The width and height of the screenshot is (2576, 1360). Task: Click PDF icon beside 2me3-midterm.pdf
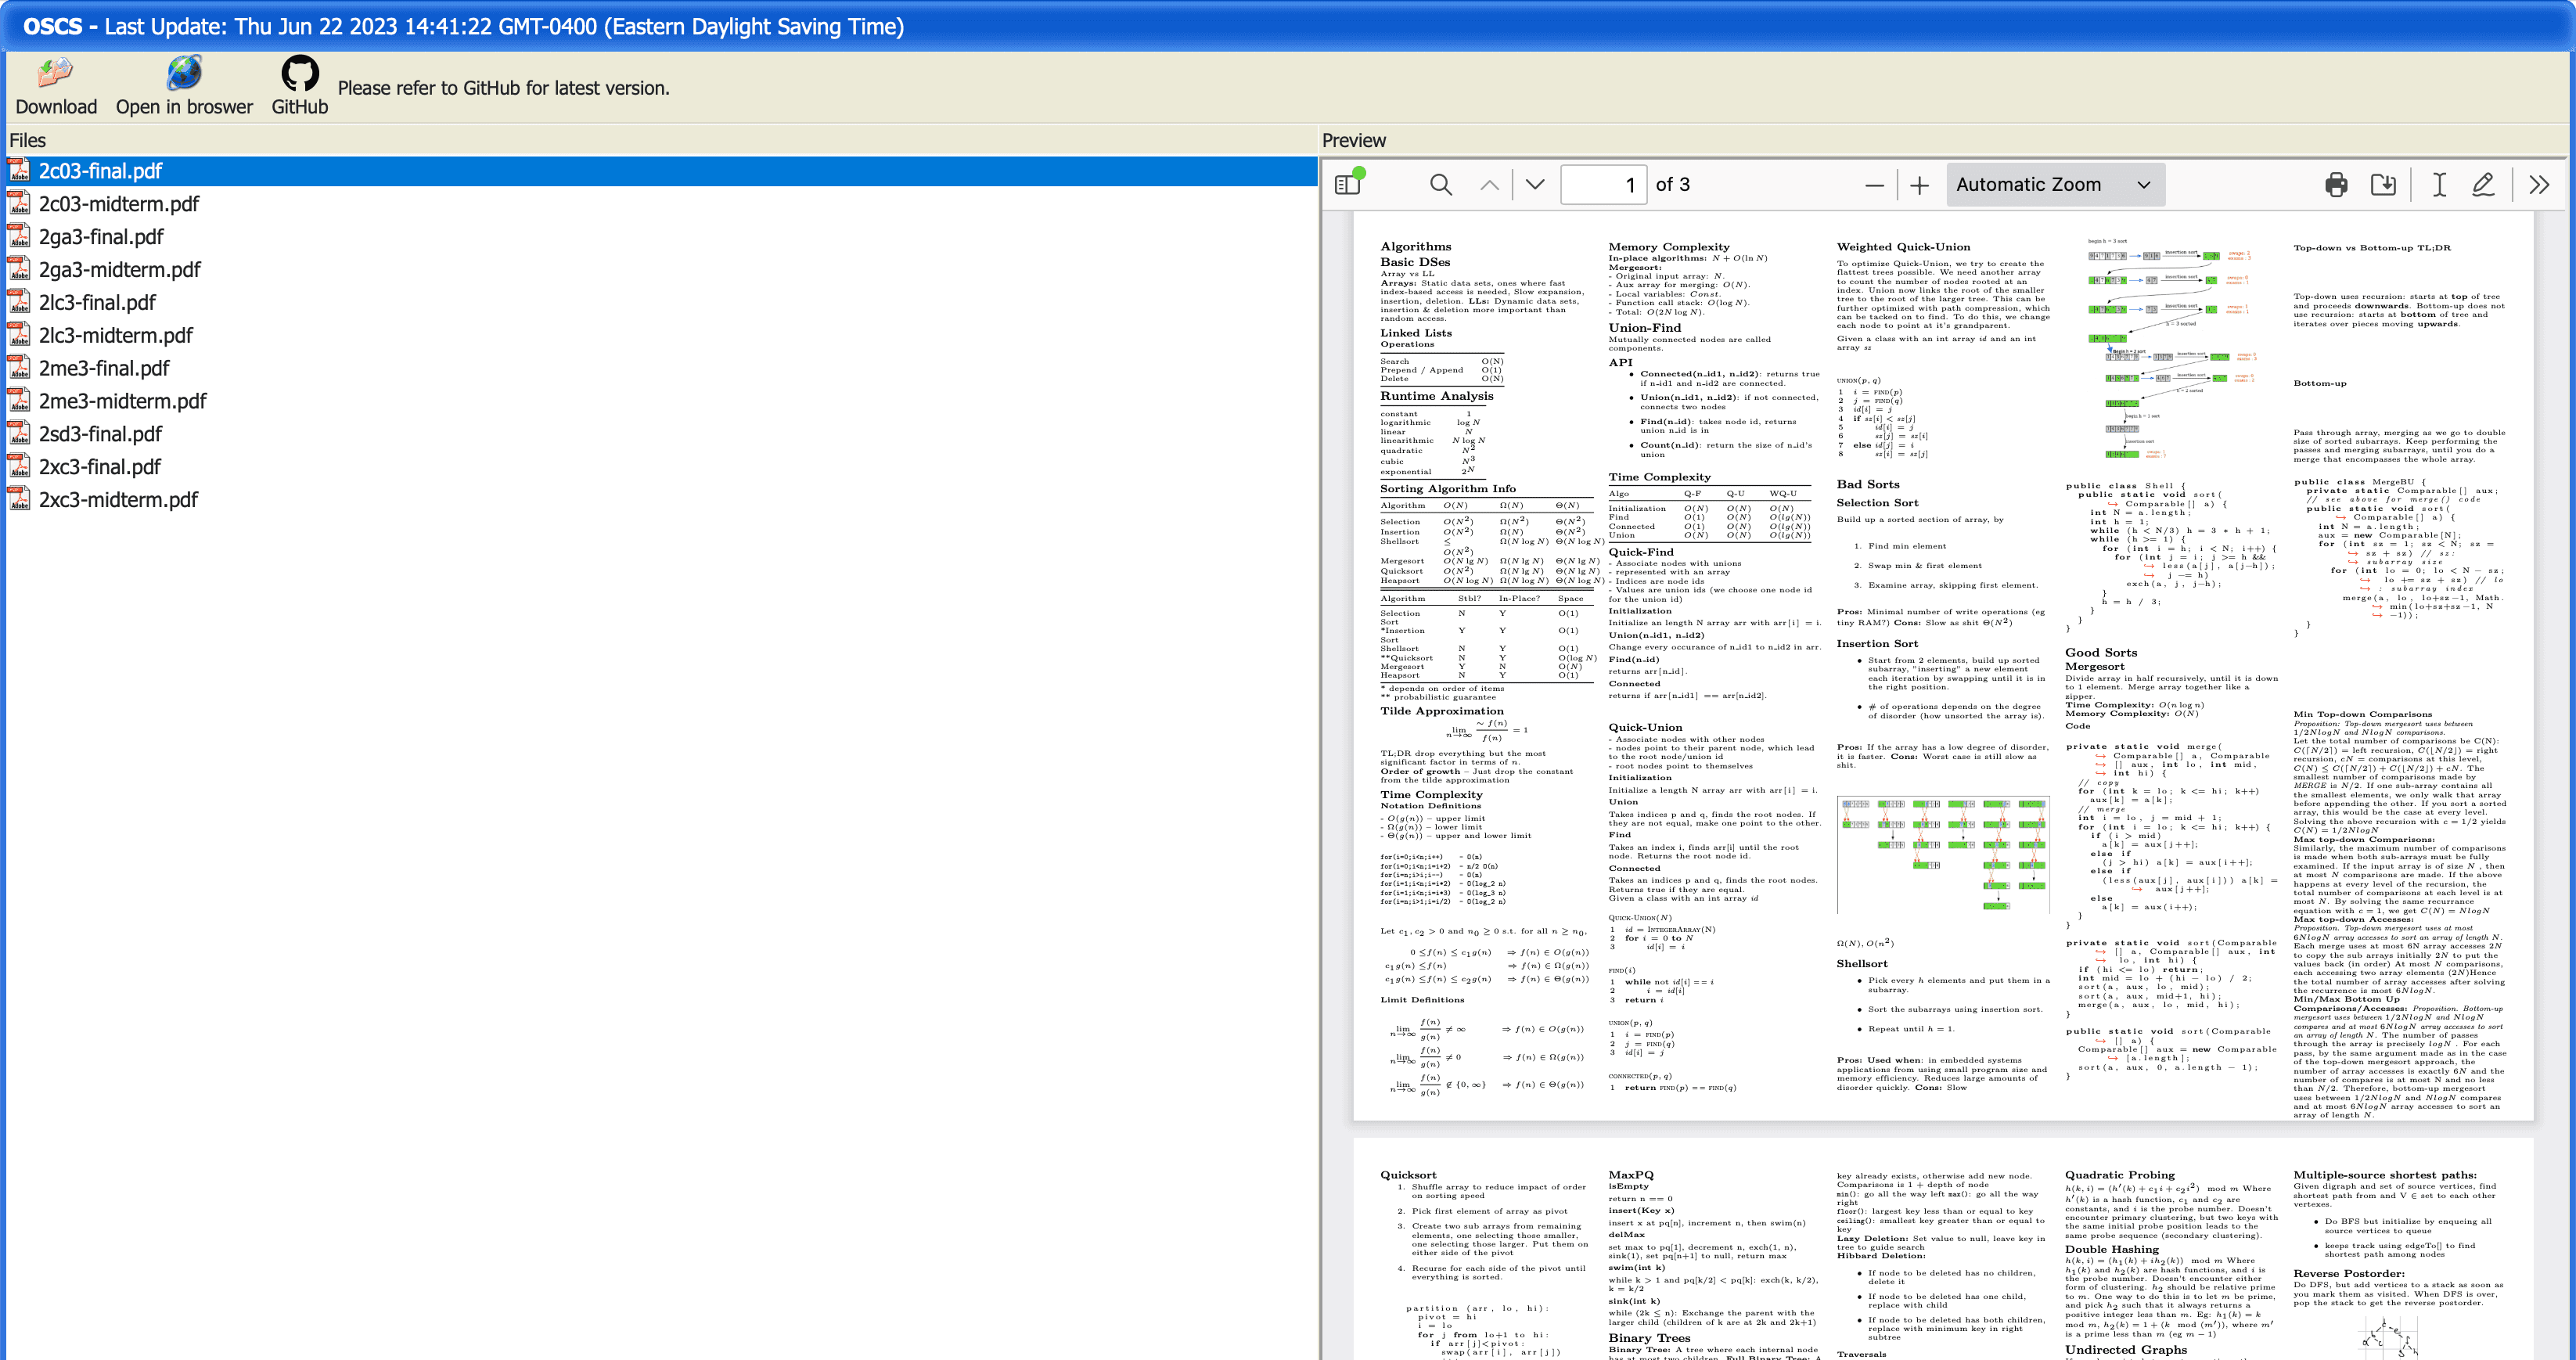coord(19,400)
